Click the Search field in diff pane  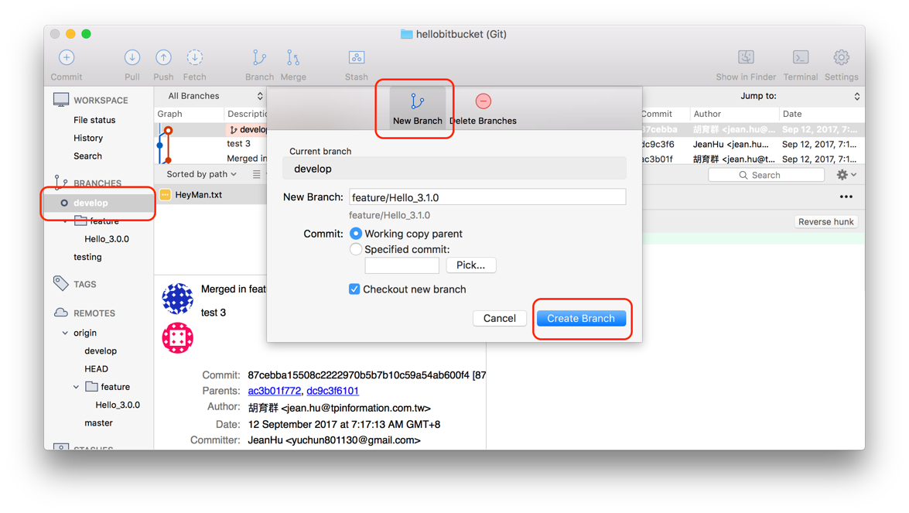point(766,175)
